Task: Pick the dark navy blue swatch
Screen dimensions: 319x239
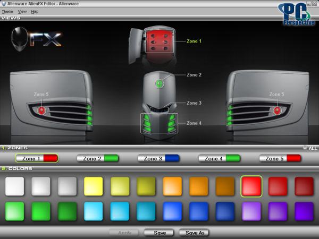Action: tap(225, 211)
